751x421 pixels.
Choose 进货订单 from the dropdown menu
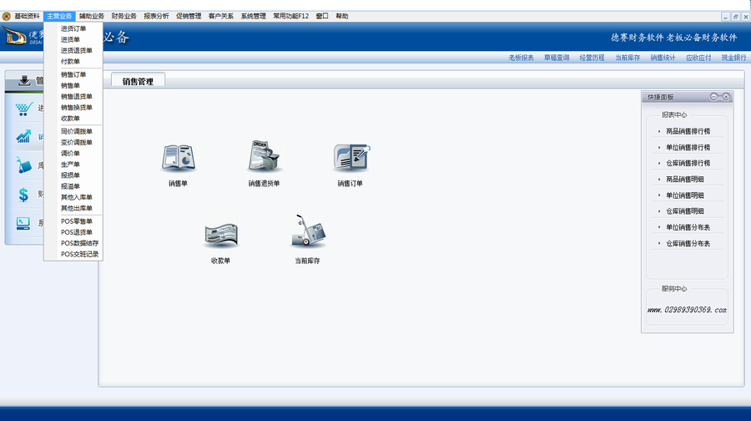click(73, 28)
